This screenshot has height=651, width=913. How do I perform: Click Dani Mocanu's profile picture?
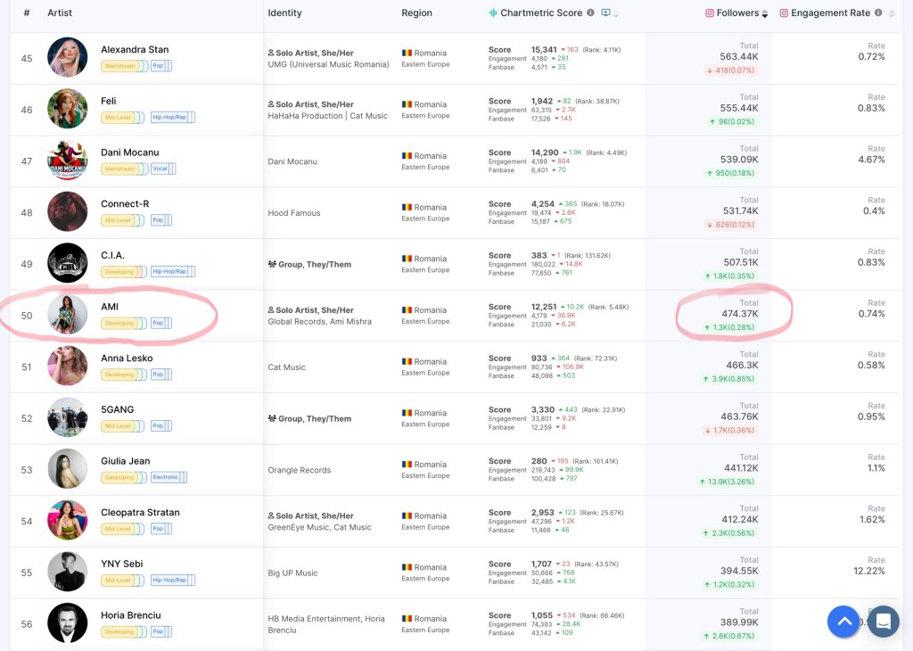pos(68,161)
